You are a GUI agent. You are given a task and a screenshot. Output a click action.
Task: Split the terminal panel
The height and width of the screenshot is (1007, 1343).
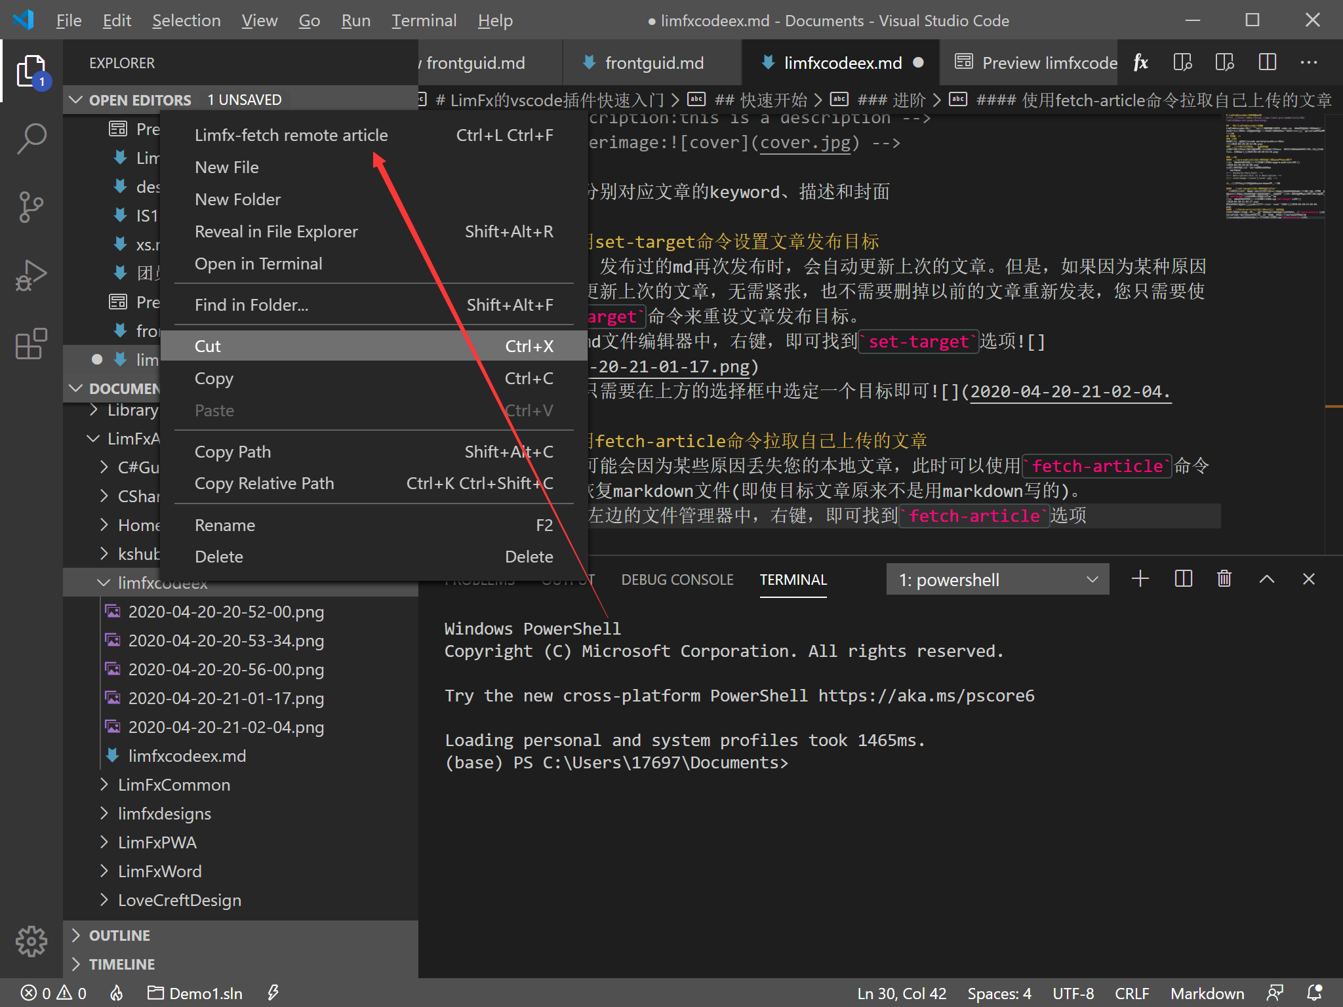click(x=1183, y=579)
